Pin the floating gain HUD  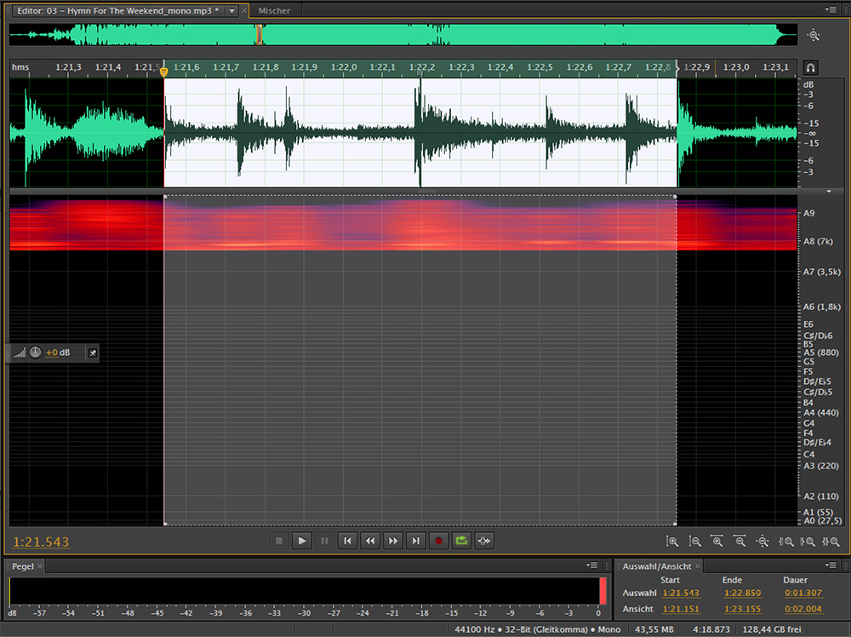pyautogui.click(x=92, y=353)
